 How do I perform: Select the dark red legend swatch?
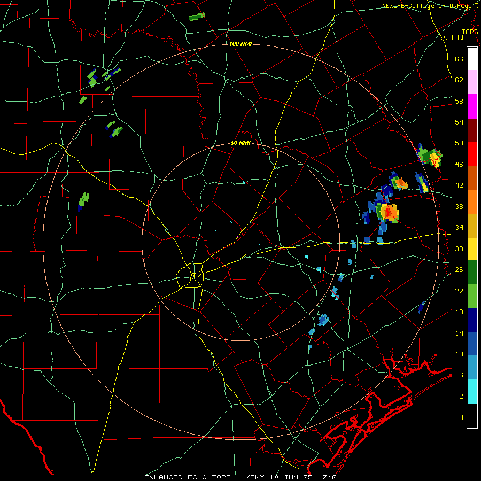click(x=472, y=130)
